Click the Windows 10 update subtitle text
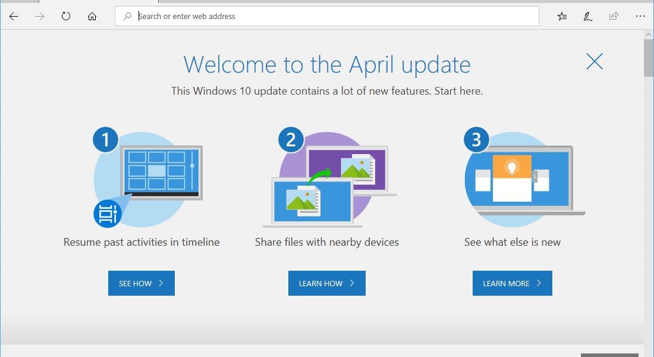Viewport: 654px width, 357px height. point(327,91)
